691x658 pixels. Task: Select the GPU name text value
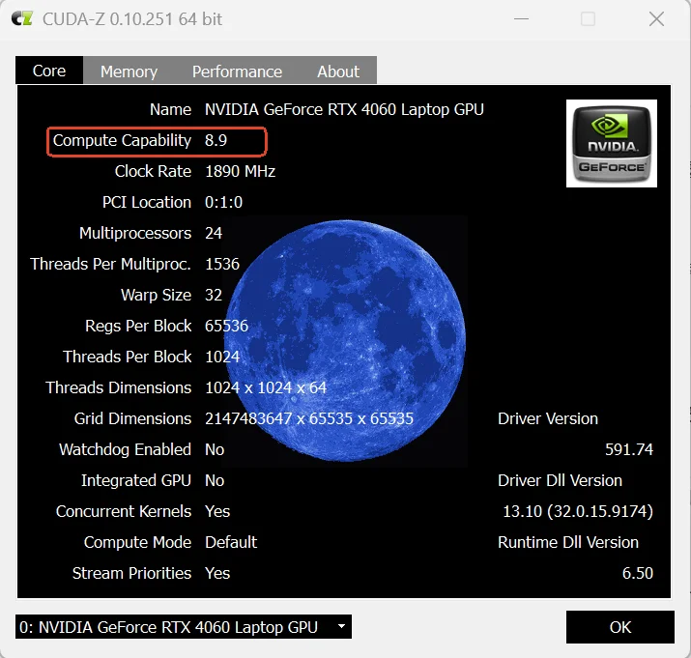344,109
